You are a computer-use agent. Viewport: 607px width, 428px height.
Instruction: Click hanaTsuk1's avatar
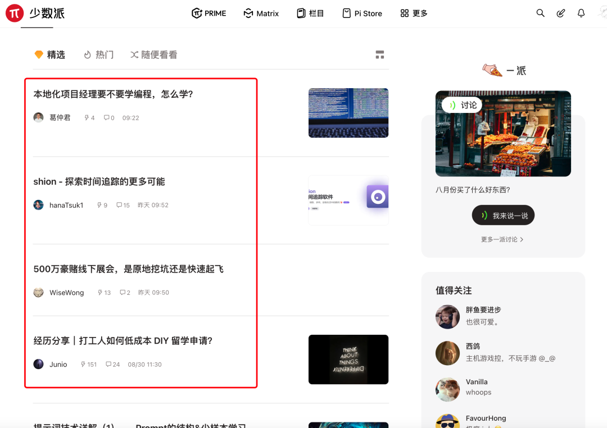pos(38,204)
